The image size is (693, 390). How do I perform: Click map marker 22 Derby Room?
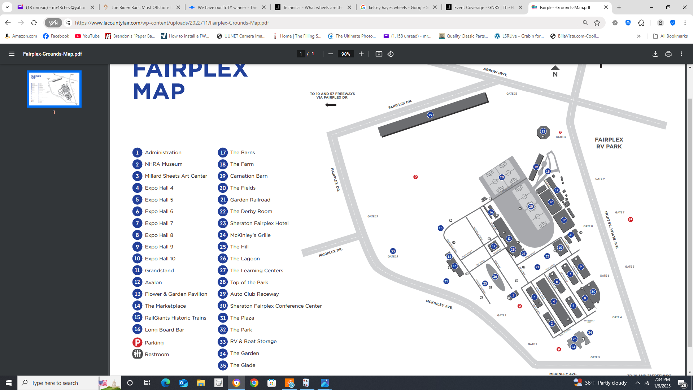543,131
